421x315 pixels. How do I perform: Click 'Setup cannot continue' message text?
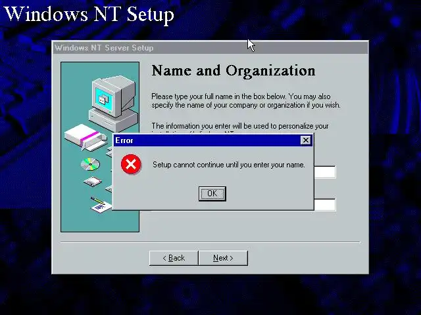click(x=229, y=165)
